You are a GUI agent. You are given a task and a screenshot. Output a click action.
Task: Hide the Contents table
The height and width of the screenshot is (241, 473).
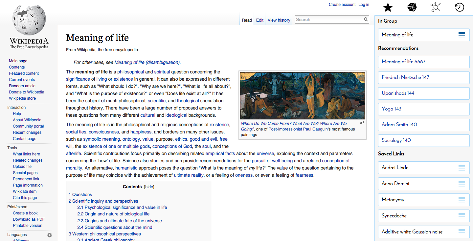click(x=149, y=187)
